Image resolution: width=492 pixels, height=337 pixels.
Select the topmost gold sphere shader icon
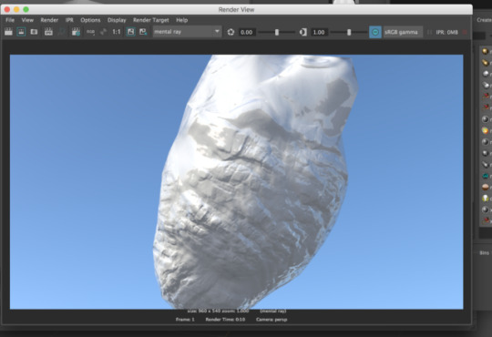[485, 51]
